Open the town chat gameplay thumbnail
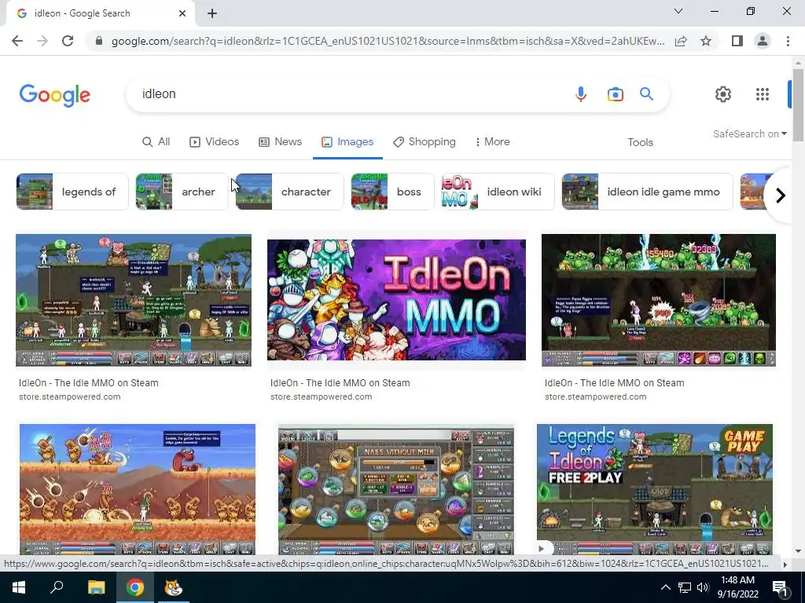 [134, 301]
